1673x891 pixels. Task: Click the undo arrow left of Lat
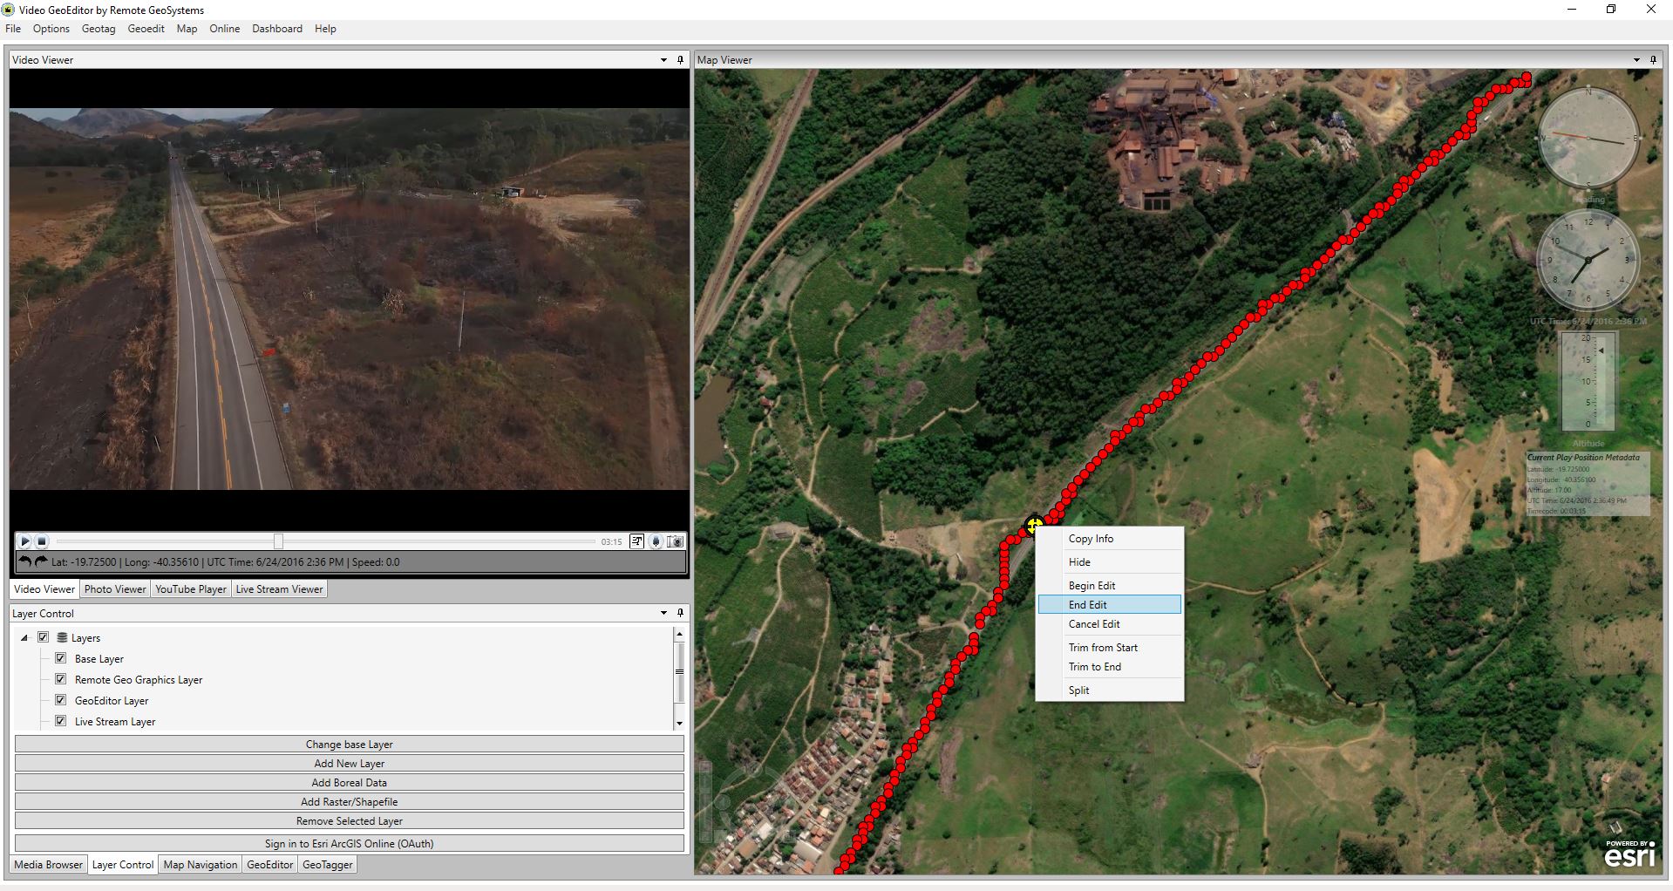(25, 561)
